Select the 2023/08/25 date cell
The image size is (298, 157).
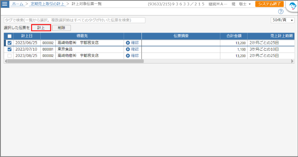click(x=27, y=56)
